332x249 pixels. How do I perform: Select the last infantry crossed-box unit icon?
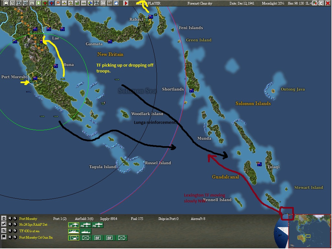tap(122, 238)
